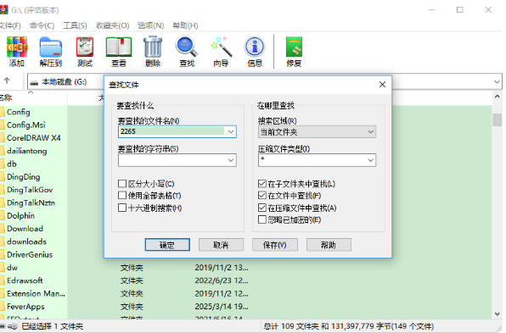Click the 添加 (Add) toolbar icon
Screen dimensions: 506x333
tap(17, 52)
